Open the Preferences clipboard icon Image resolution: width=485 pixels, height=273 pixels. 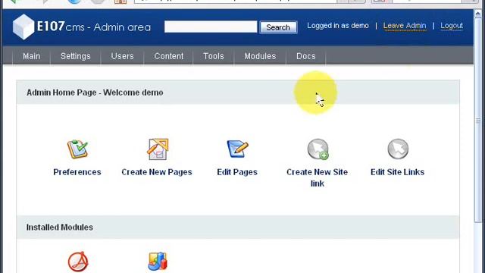(77, 149)
